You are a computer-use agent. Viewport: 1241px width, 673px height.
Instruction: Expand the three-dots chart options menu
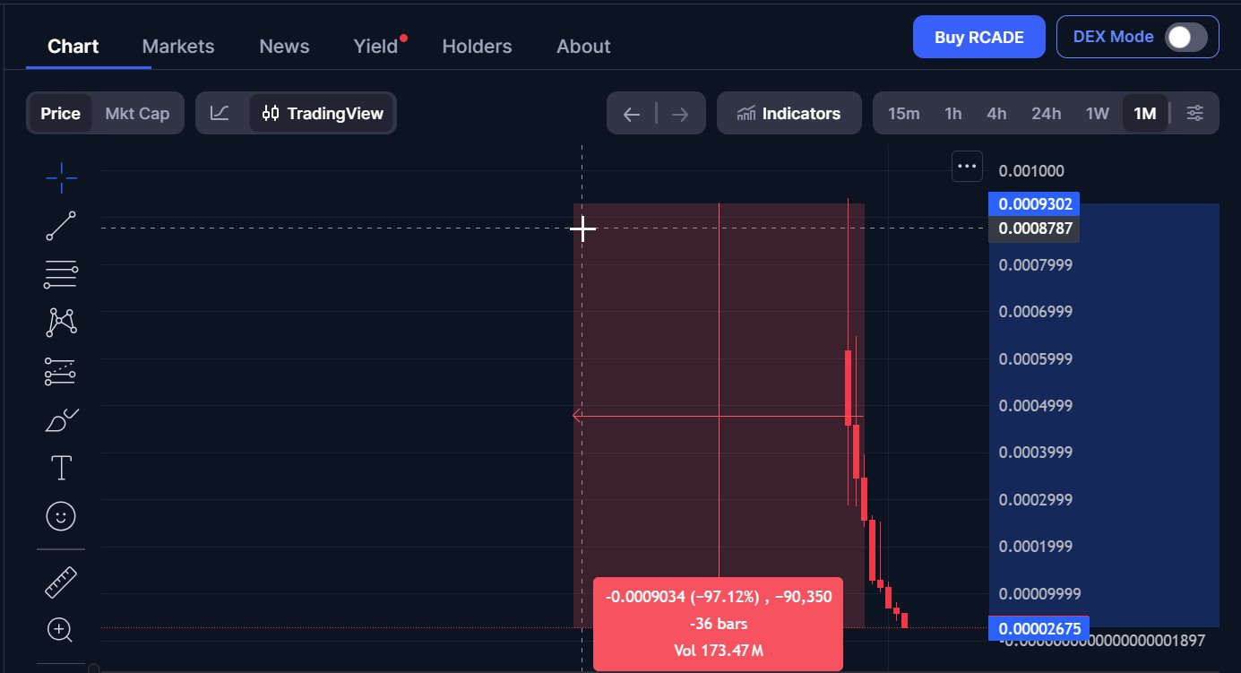(x=967, y=166)
